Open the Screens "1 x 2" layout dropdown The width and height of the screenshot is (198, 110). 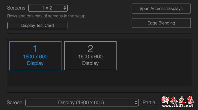(48, 8)
